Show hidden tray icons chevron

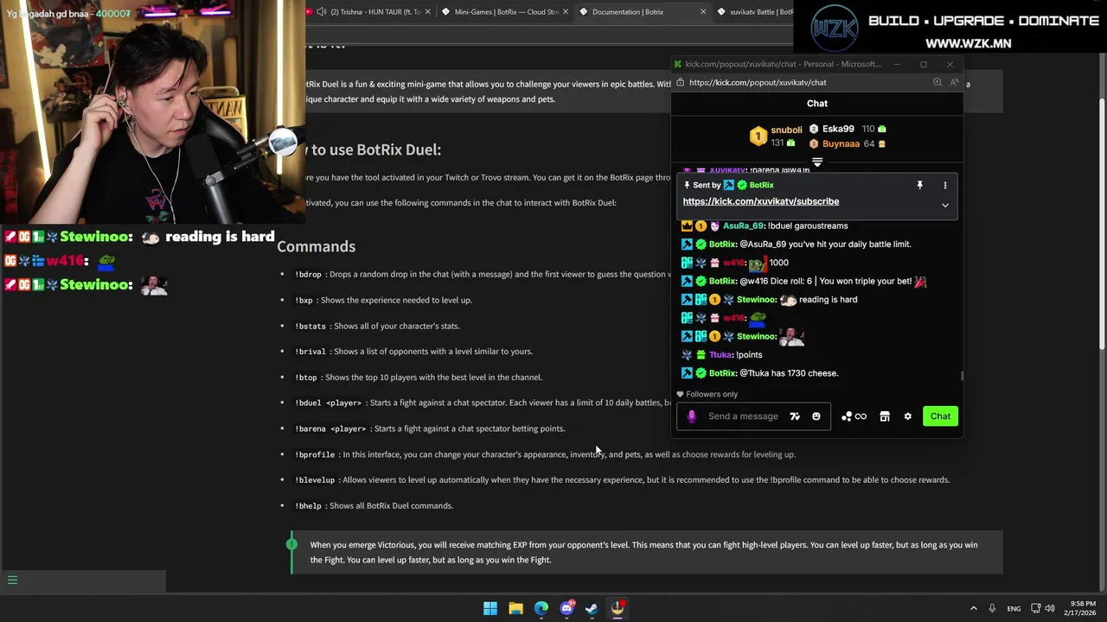[973, 609]
